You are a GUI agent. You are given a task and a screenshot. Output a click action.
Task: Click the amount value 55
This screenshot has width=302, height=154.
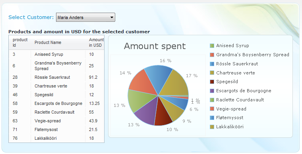pos(91,112)
